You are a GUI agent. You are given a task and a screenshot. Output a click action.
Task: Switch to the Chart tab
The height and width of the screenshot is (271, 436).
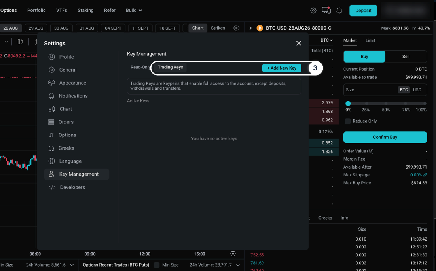[198, 28]
